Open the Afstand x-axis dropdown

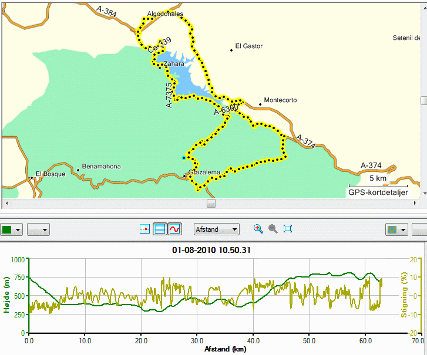[217, 229]
